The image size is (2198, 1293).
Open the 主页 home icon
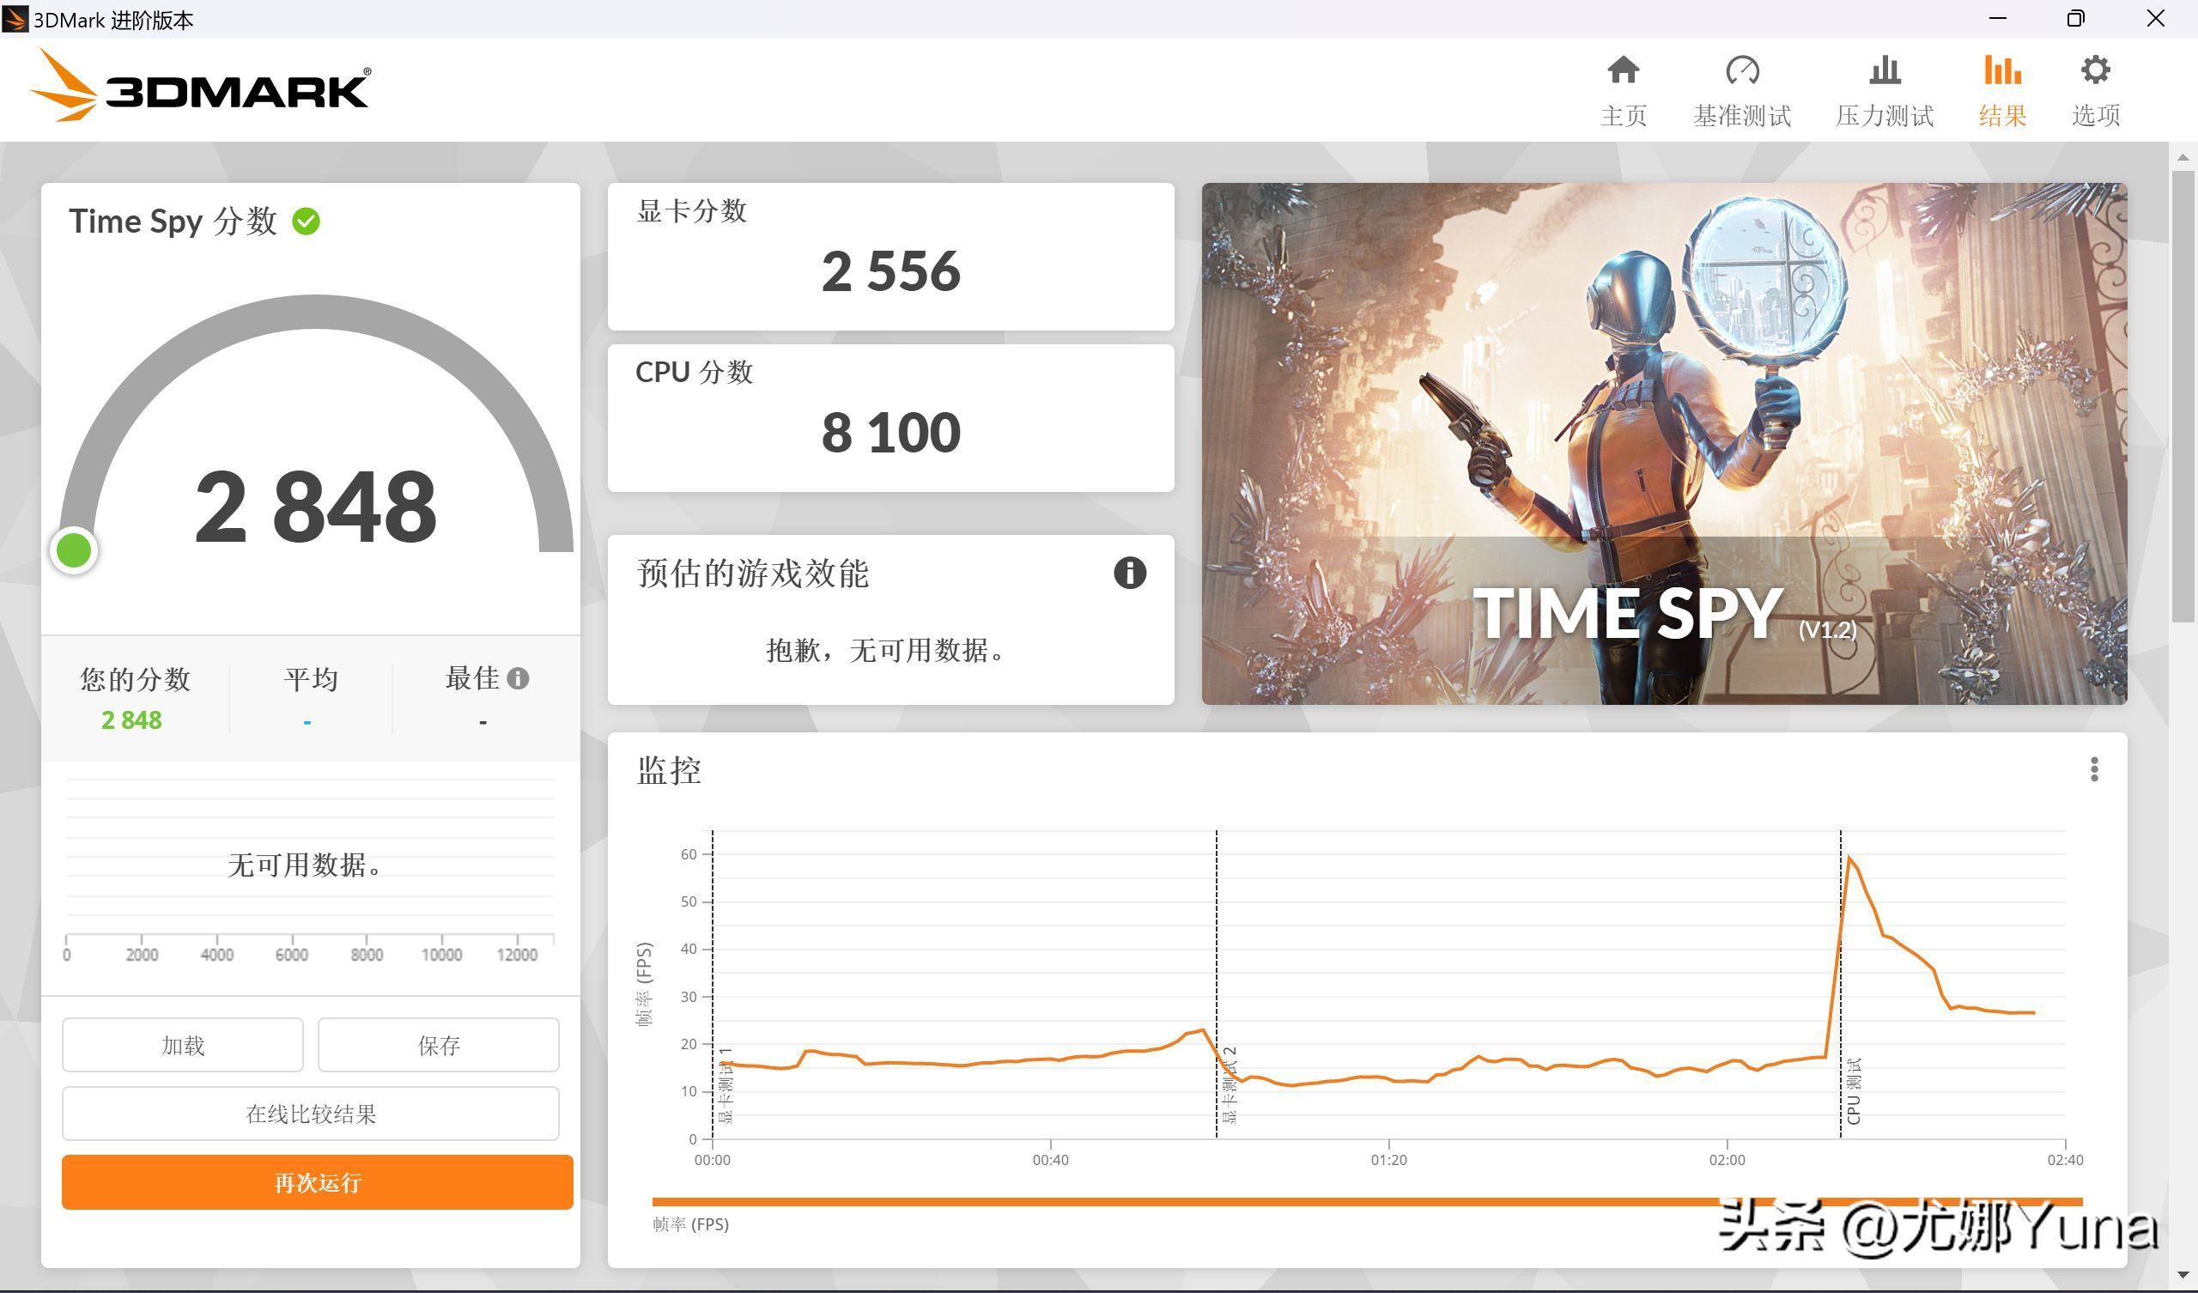click(x=1624, y=70)
